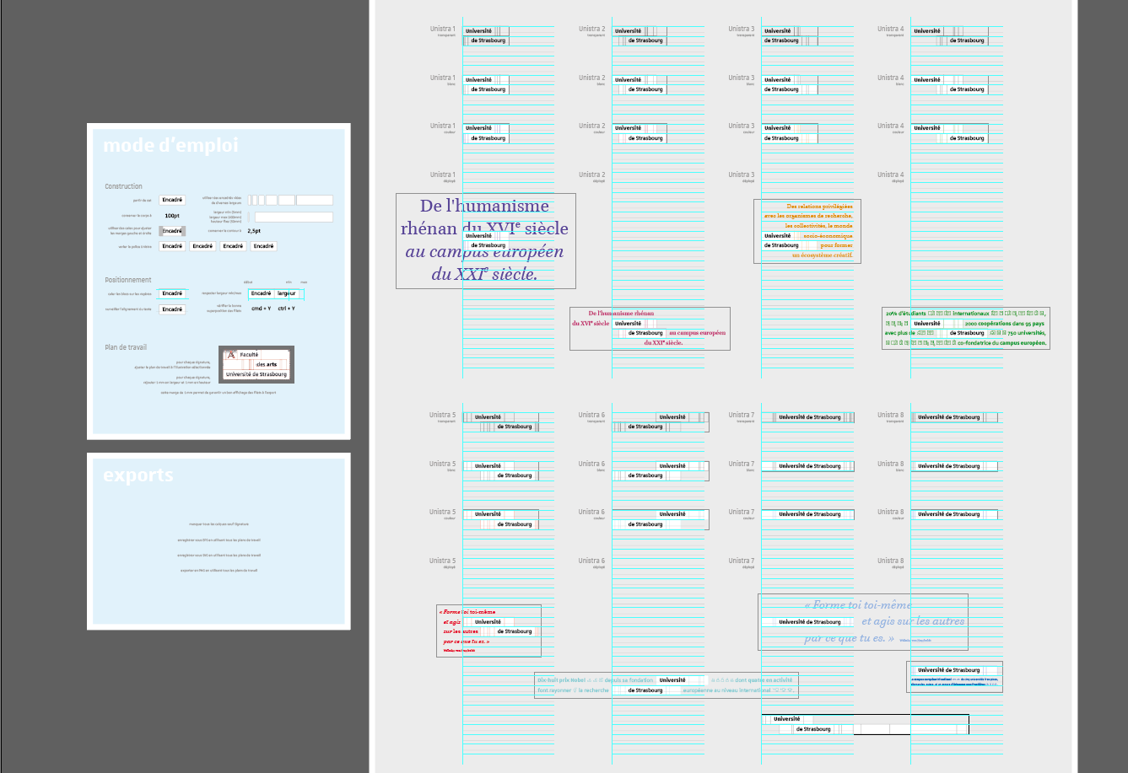Click the 'Unistra 8 transparent' label
Viewport: 1128px width, 773px height.
(890, 417)
